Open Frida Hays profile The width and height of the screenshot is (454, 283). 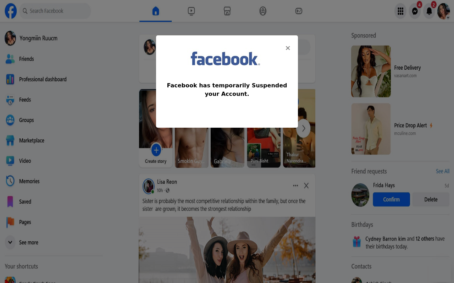point(384,185)
